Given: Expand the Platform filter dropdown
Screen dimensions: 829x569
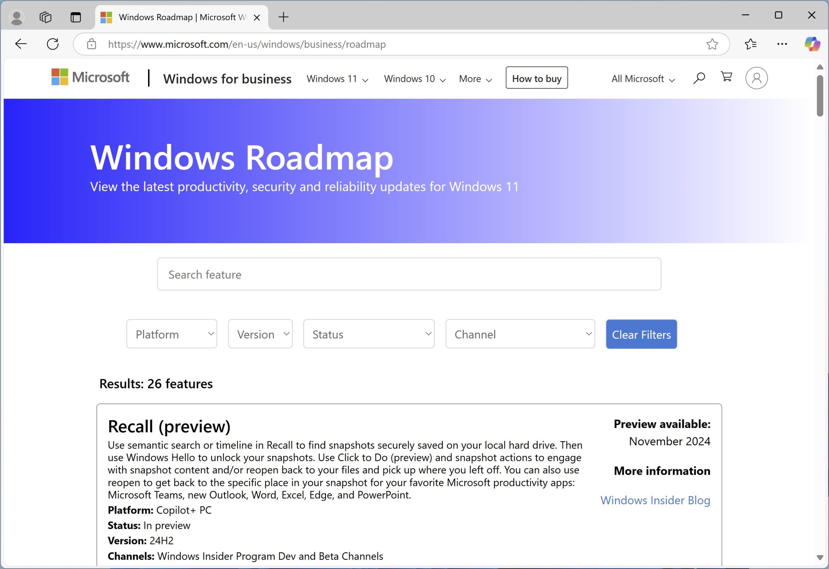Looking at the screenshot, I should 172,334.
